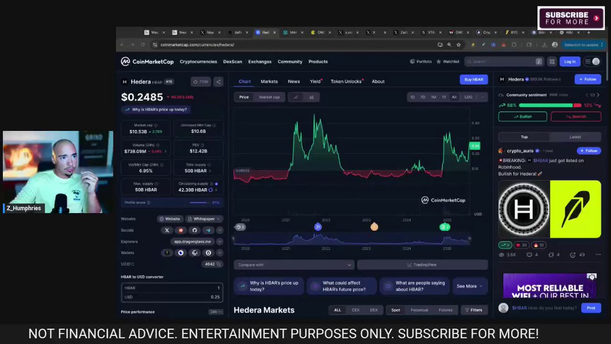This screenshot has width=611, height=344.
Task: Open the Token Unlocks tab
Action: 347,82
